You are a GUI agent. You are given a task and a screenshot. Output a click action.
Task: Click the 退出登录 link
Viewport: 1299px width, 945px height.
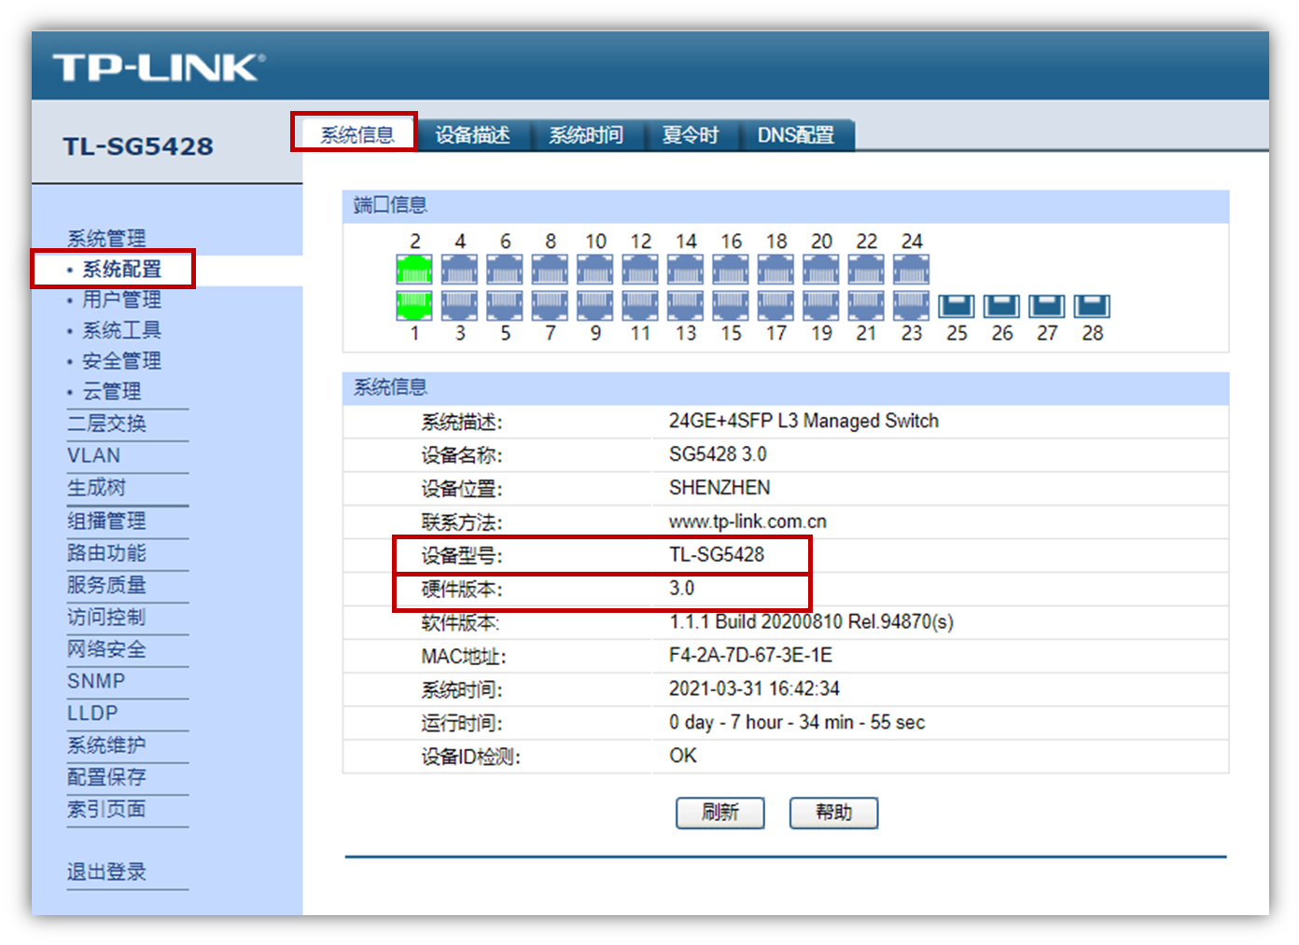[x=106, y=871]
